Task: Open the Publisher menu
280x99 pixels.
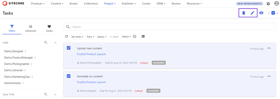Action: pos(129,4)
